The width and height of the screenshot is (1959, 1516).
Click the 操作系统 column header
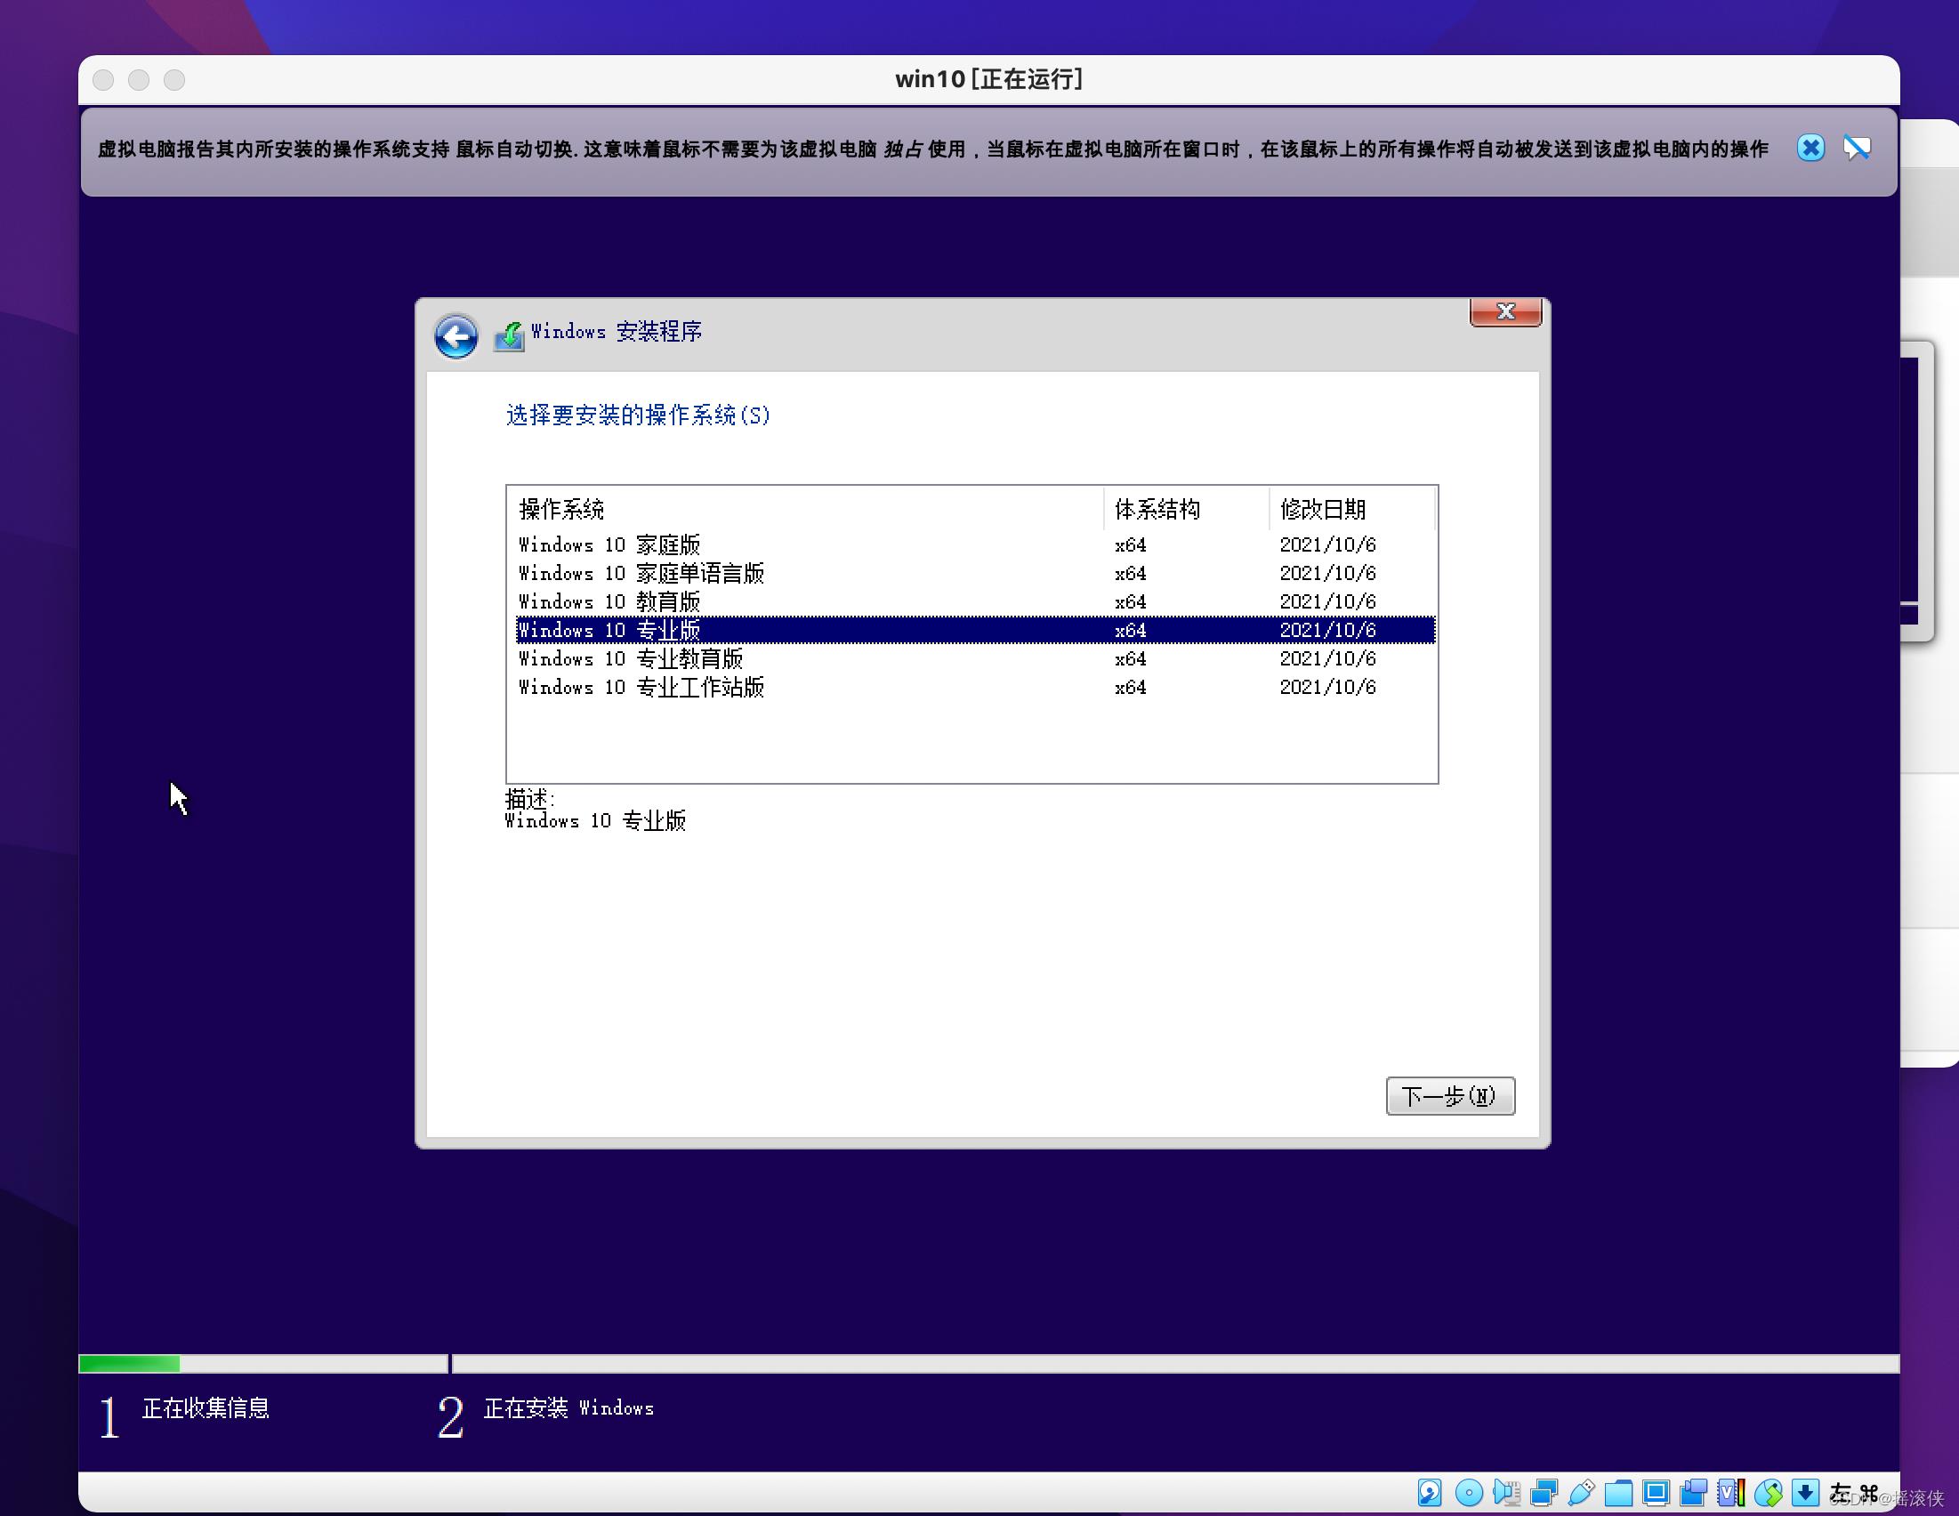tap(805, 509)
